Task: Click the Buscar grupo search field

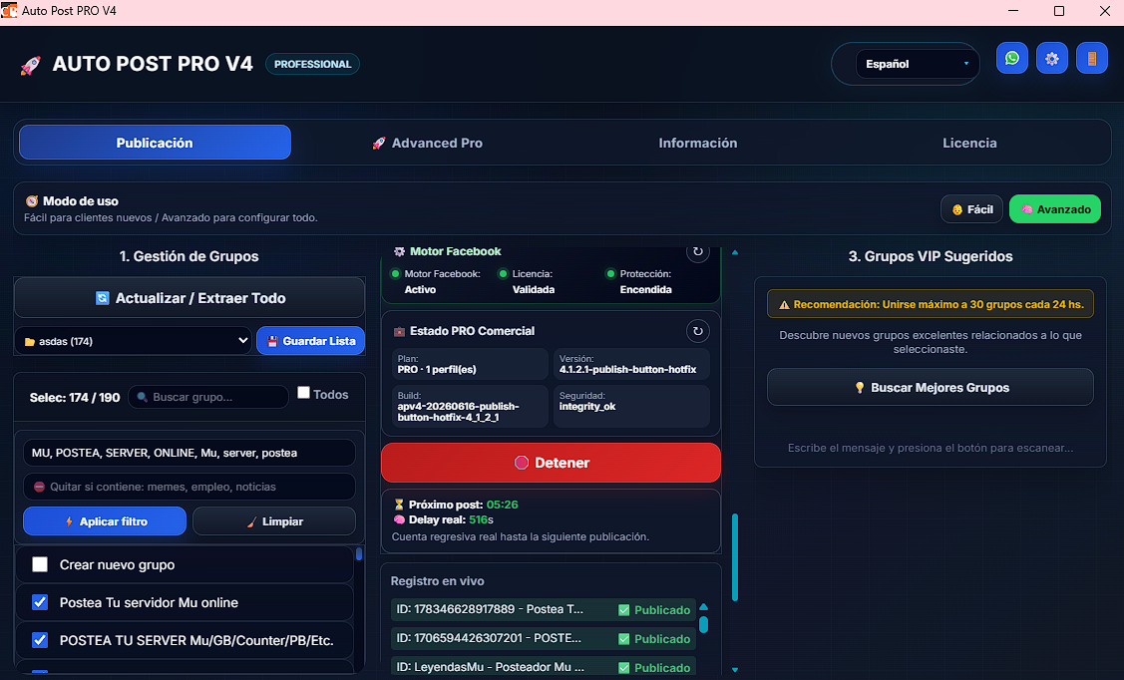Action: pyautogui.click(x=207, y=397)
